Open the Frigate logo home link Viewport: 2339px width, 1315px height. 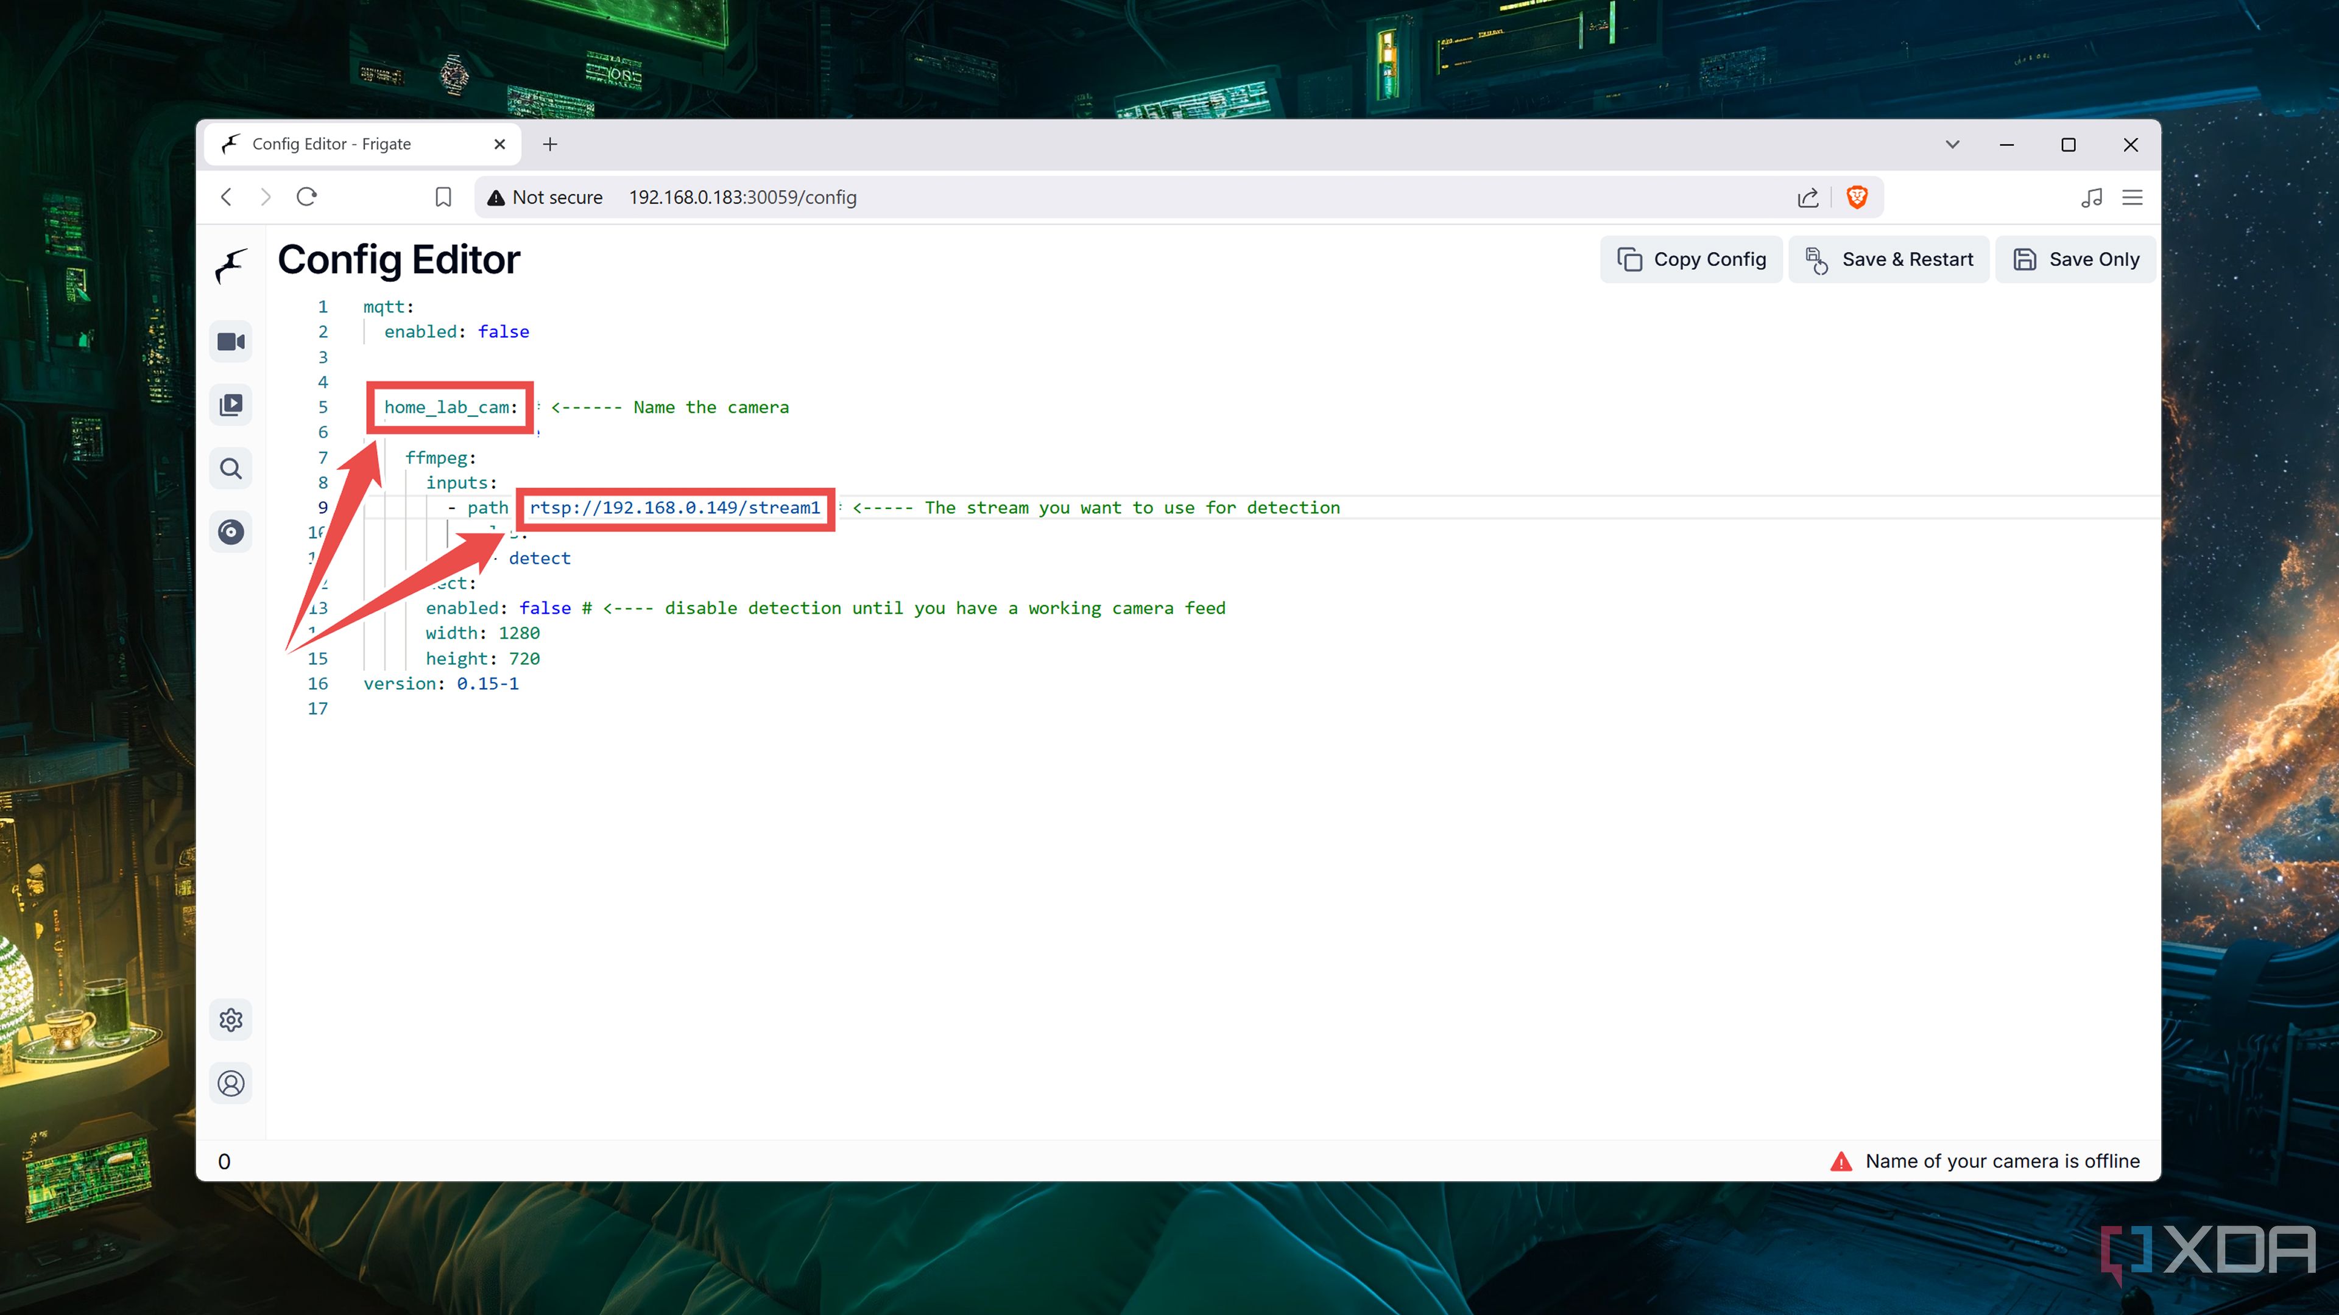tap(231, 265)
